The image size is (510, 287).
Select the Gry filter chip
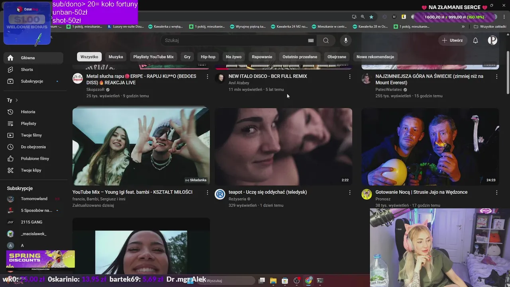click(187, 57)
